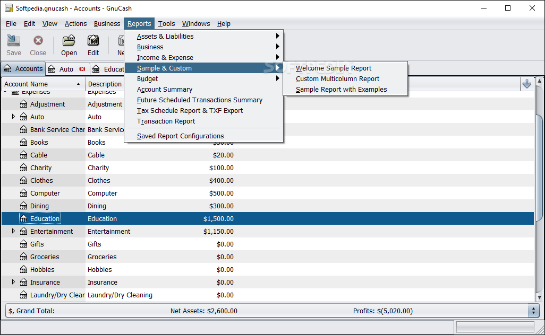The width and height of the screenshot is (545, 335).
Task: Click the Edit account toolbar icon
Action: coord(93,45)
